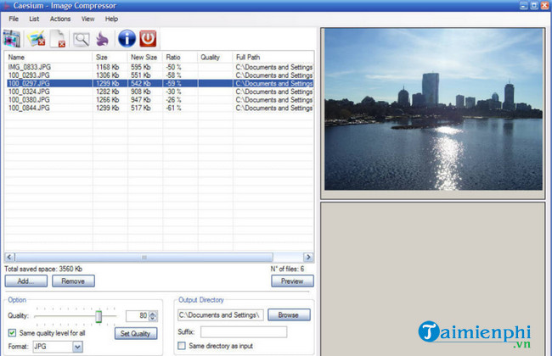Viewport: 552px width, 356px height.
Task: Select the highlighted 100_0297.JPG row
Action: click(x=160, y=83)
